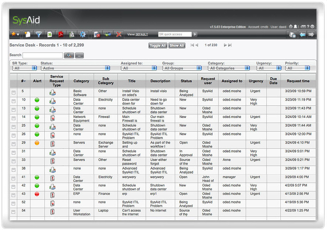Click the green and blue arrows icon
This screenshot has height=230, width=327.
pos(108,34)
